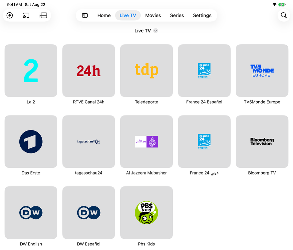Screen dimensions: 293x250
Task: Click the "Das Erste" channel name
Action: point(31,173)
